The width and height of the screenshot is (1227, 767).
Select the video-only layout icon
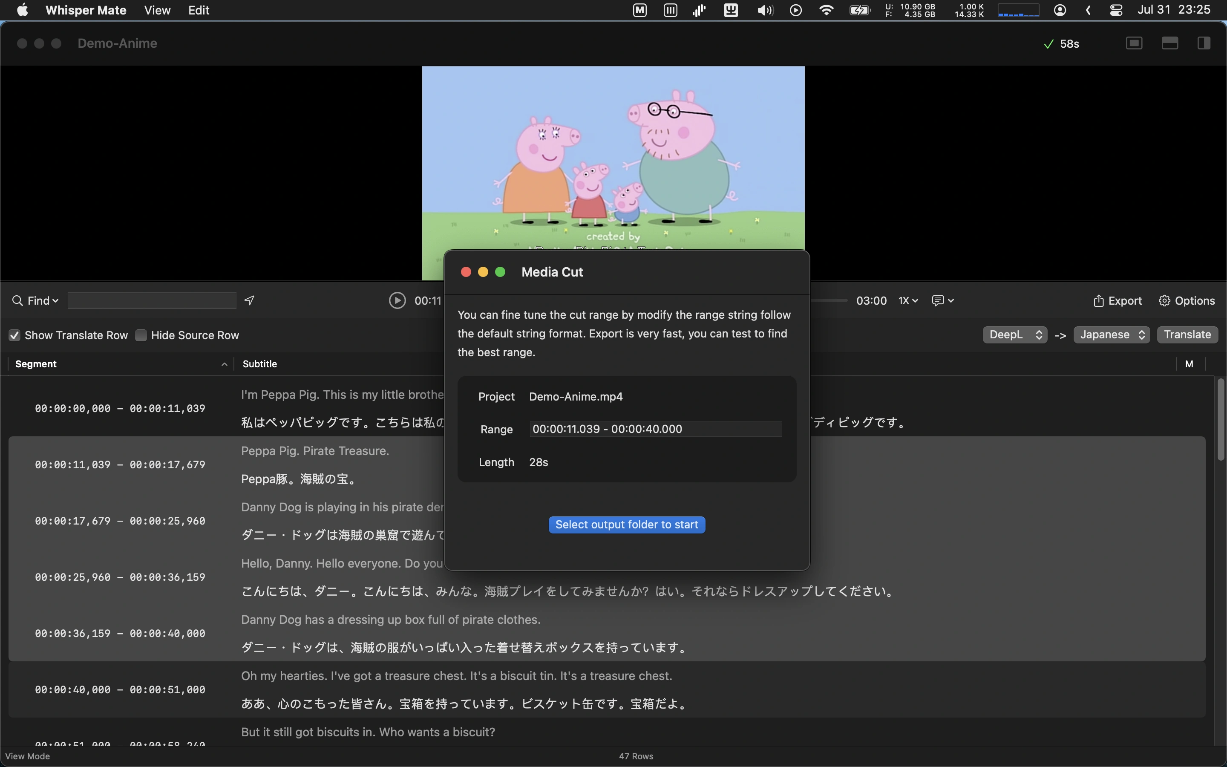tap(1134, 43)
